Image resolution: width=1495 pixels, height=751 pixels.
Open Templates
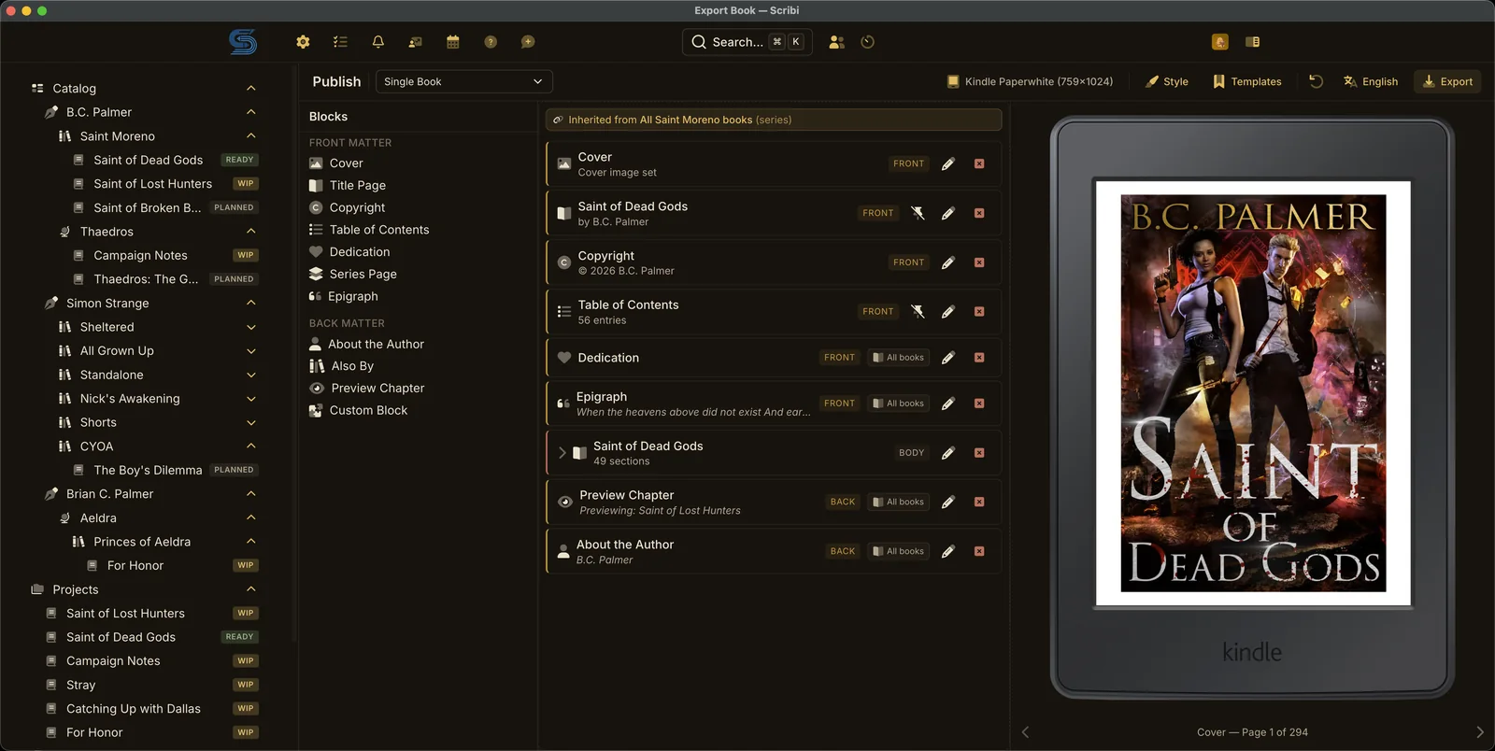coord(1246,81)
